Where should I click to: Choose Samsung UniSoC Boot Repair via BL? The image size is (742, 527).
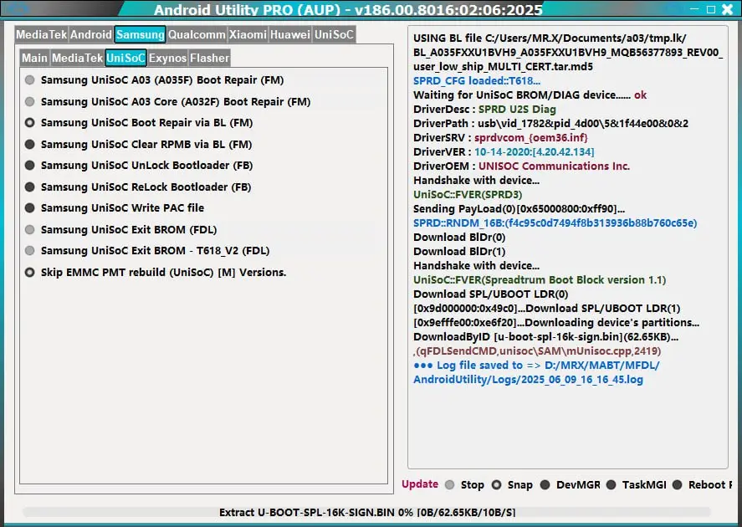point(139,122)
